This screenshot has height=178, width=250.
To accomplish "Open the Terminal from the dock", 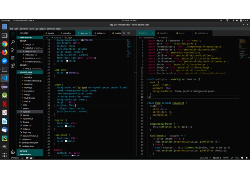I will coord(4,70).
